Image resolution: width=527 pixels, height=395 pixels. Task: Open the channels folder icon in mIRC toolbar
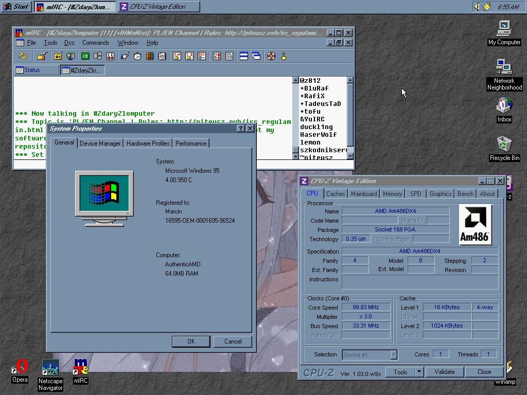(58, 56)
